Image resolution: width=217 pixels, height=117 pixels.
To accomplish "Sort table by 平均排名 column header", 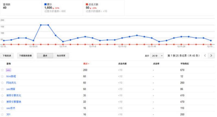I will pyautogui.click(x=184, y=64).
